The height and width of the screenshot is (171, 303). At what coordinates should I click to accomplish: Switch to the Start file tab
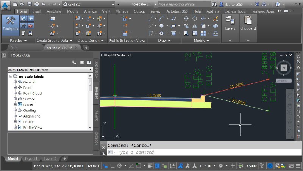coord(14,48)
